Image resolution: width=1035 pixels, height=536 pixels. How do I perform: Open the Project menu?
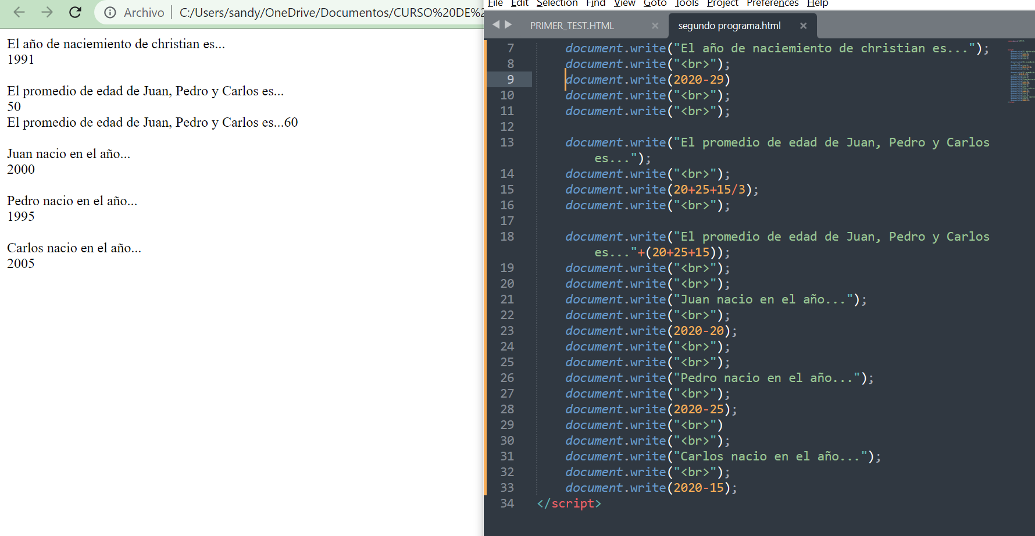(x=722, y=3)
